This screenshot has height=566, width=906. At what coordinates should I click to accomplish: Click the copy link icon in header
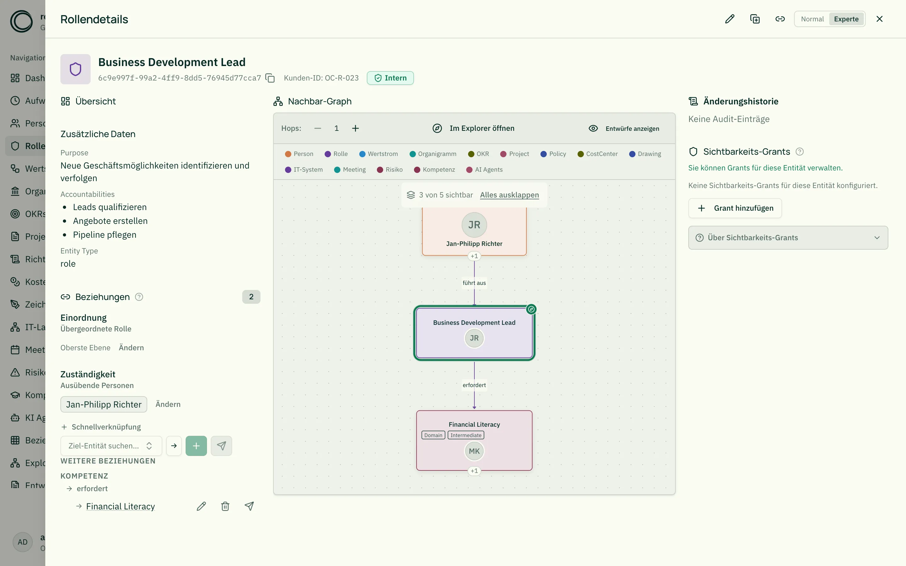(x=780, y=19)
